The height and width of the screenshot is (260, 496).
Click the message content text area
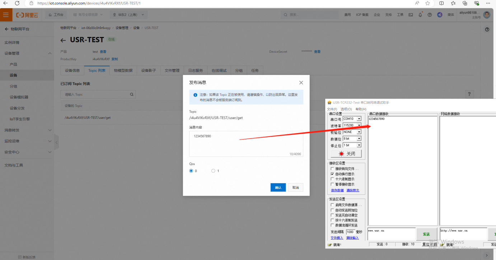coord(246,143)
